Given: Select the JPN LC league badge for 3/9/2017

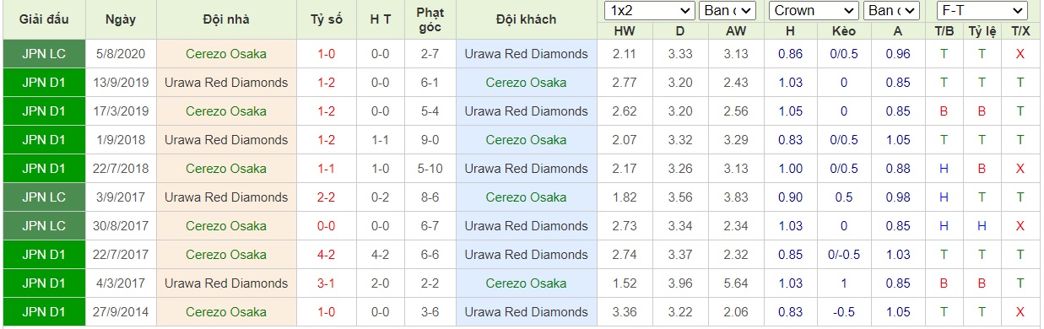Looking at the screenshot, I should pos(44,197).
